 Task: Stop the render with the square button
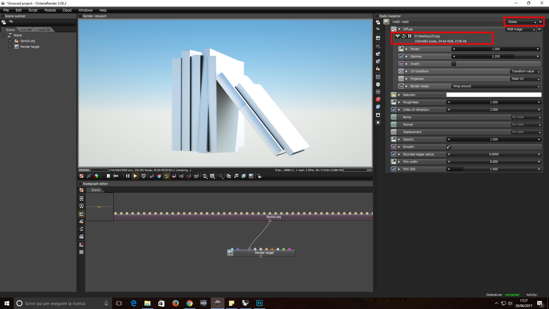coord(108,176)
